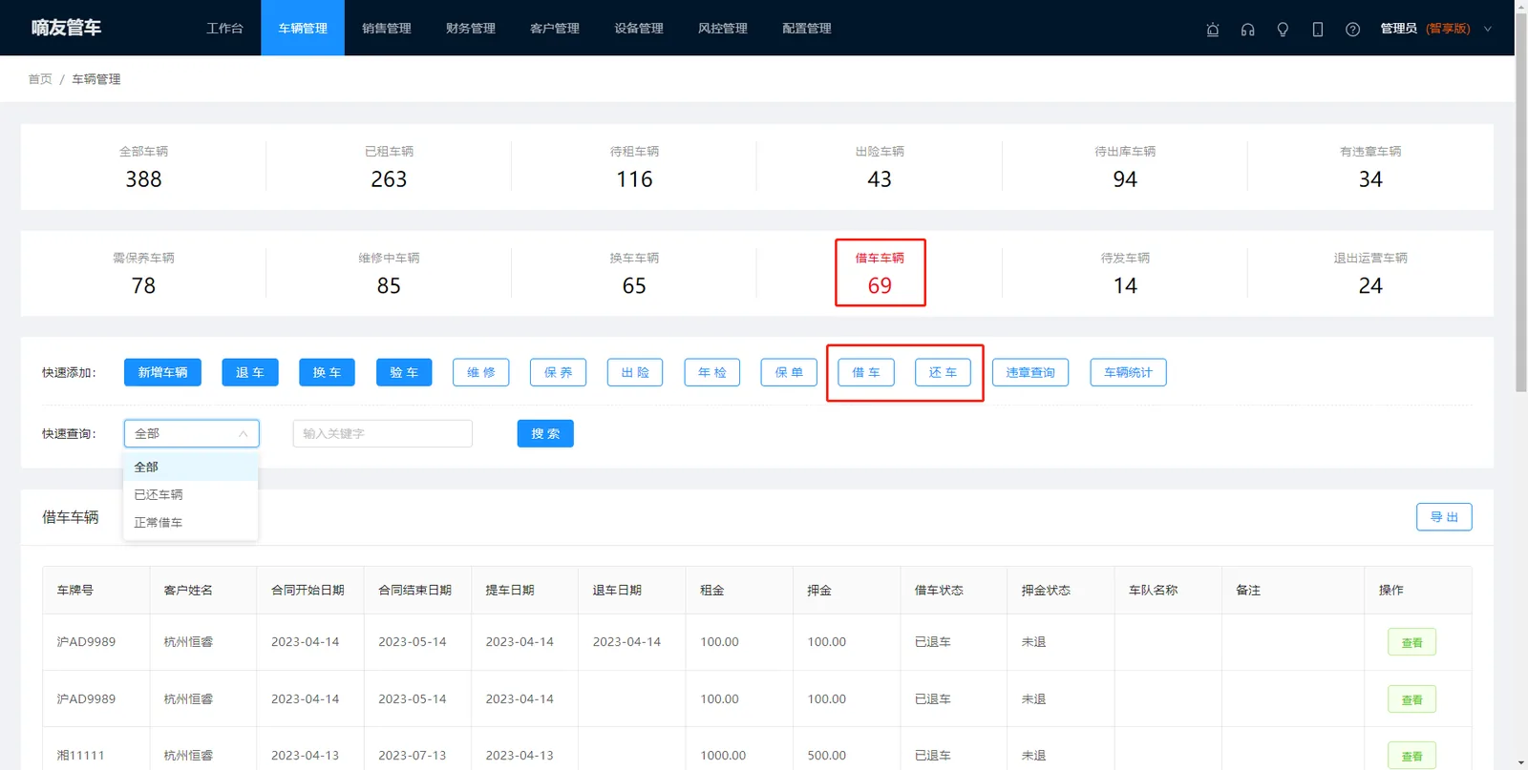The height and width of the screenshot is (770, 1528).
Task: Open the question mark help icon
Action: pyautogui.click(x=1352, y=29)
